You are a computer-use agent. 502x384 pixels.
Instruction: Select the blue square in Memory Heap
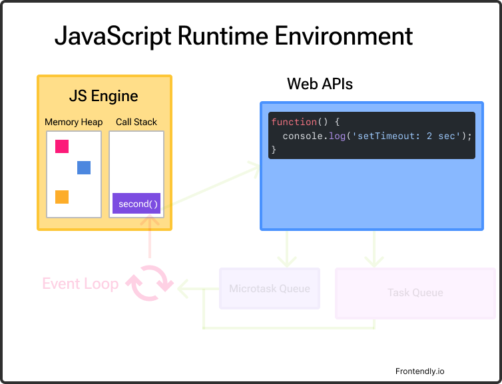coord(84,168)
